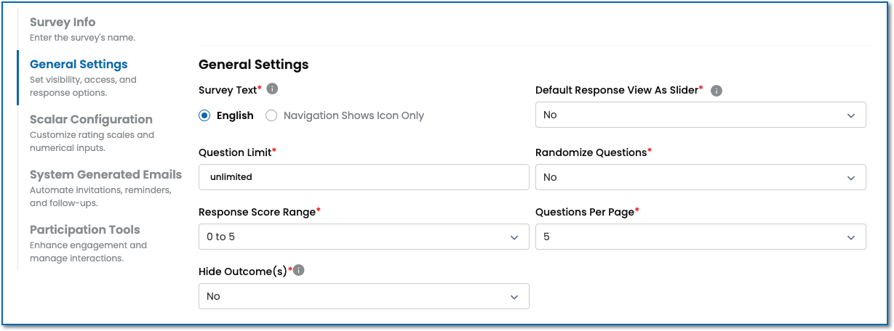
Task: Open the Scalar Configuration section
Action: click(91, 120)
